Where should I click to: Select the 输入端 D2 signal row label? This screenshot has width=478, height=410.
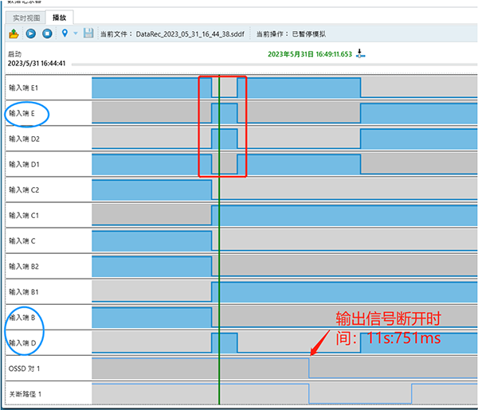pyautogui.click(x=24, y=139)
